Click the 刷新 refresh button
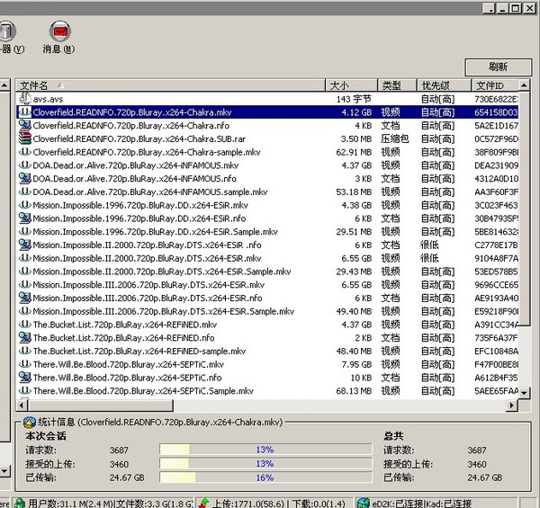 (498, 67)
